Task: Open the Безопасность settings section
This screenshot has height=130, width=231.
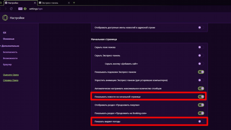Action: pos(10,52)
